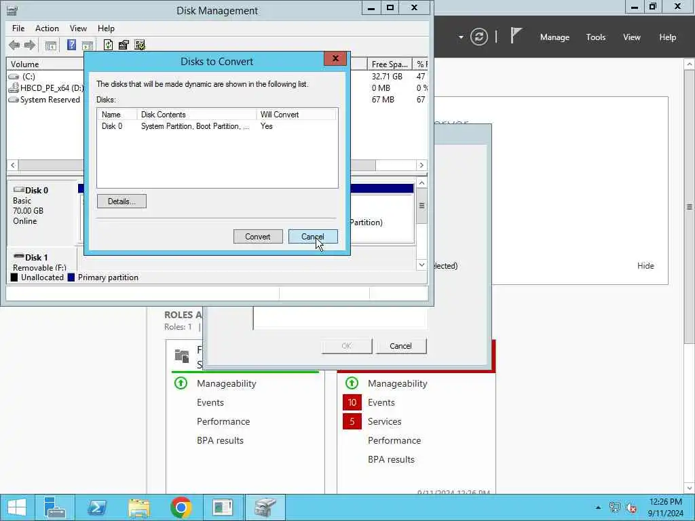Screen dimensions: 695x521
Task: Open Server Manager from the taskbar
Action: [55, 507]
